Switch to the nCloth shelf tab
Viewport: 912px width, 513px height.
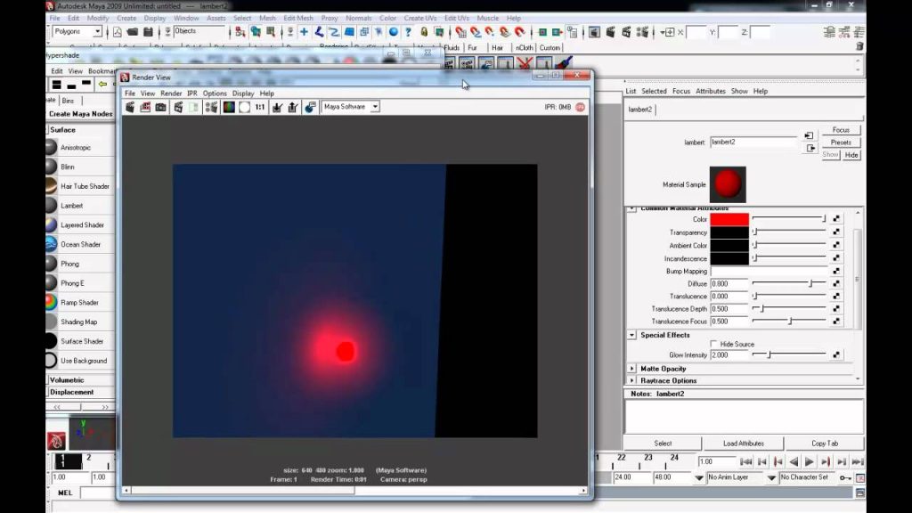pyautogui.click(x=524, y=48)
